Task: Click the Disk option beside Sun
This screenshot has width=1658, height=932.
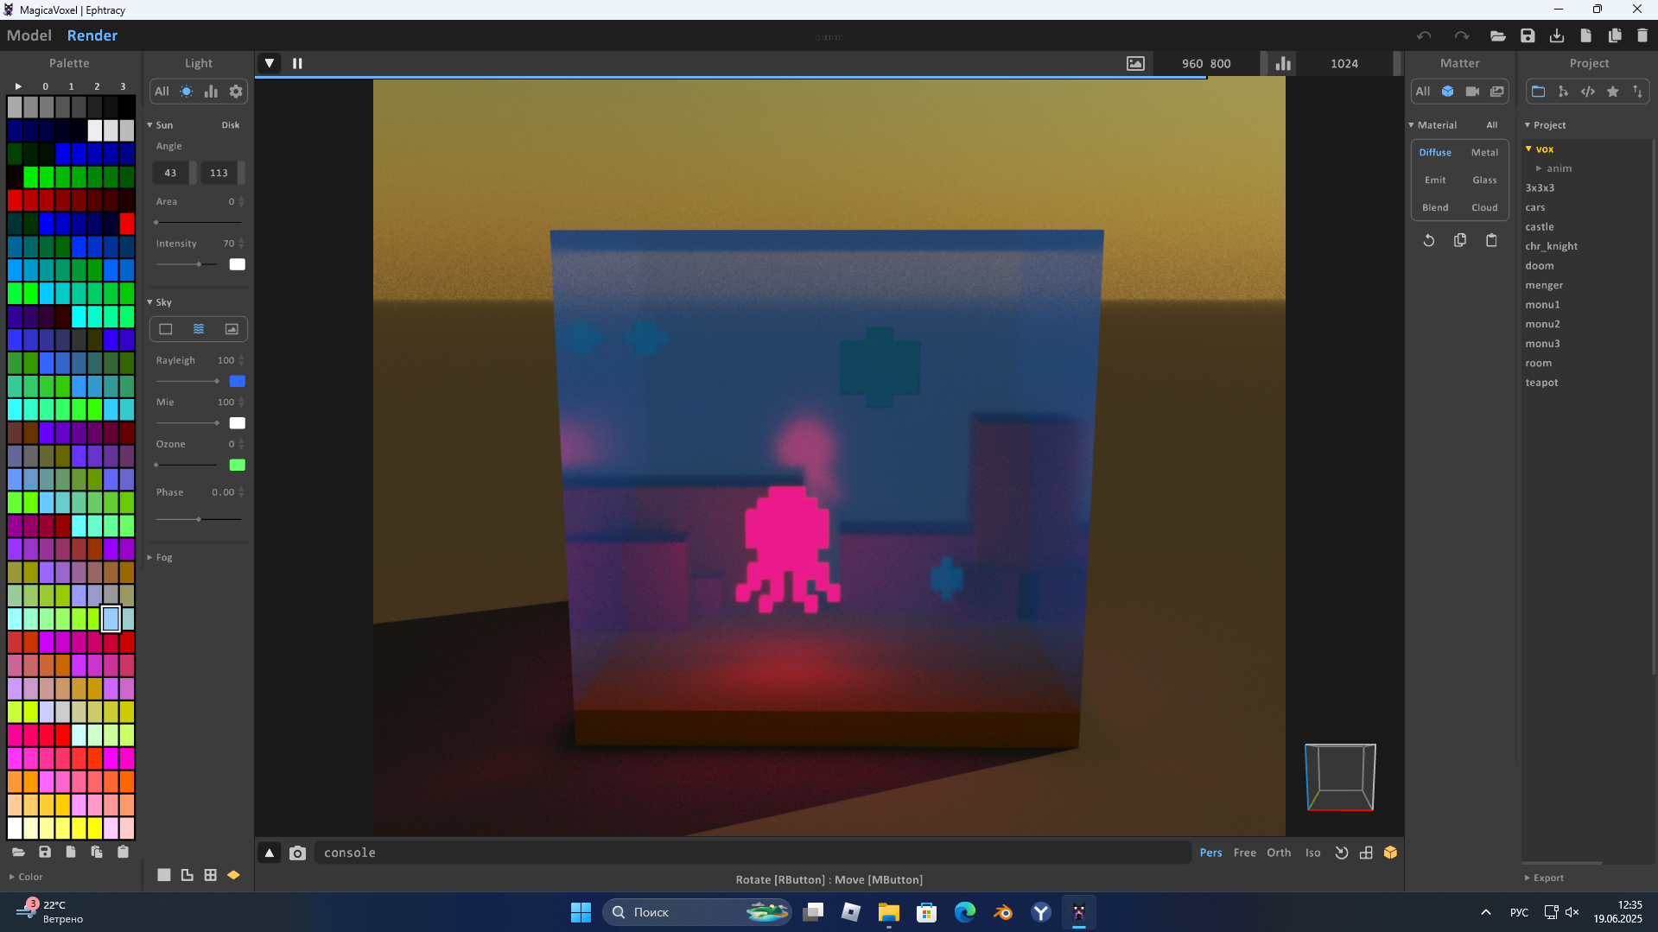Action: tap(230, 125)
